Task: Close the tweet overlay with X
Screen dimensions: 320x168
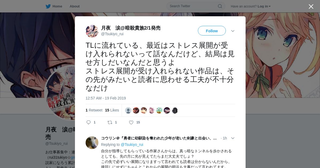Action: click(311, 6)
